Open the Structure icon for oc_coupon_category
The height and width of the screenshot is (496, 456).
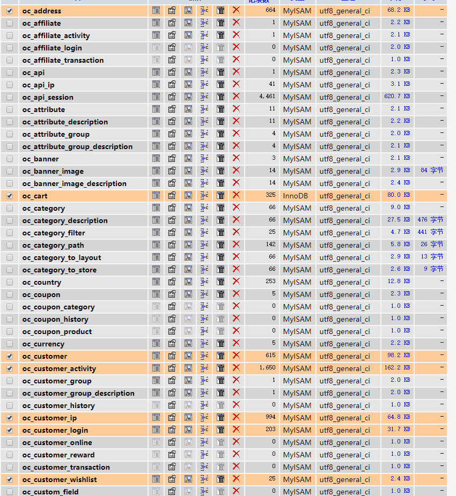[172, 307]
